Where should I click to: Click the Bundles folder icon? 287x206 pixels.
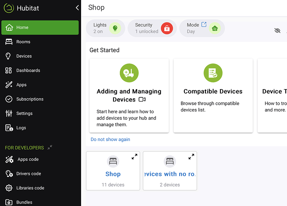(x=9, y=202)
